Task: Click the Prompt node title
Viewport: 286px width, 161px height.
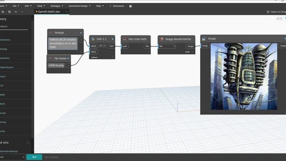Action: pos(59,33)
